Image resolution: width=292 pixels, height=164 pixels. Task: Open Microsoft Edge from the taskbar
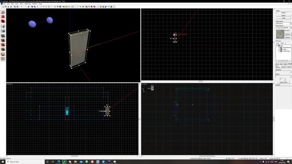tap(59, 162)
